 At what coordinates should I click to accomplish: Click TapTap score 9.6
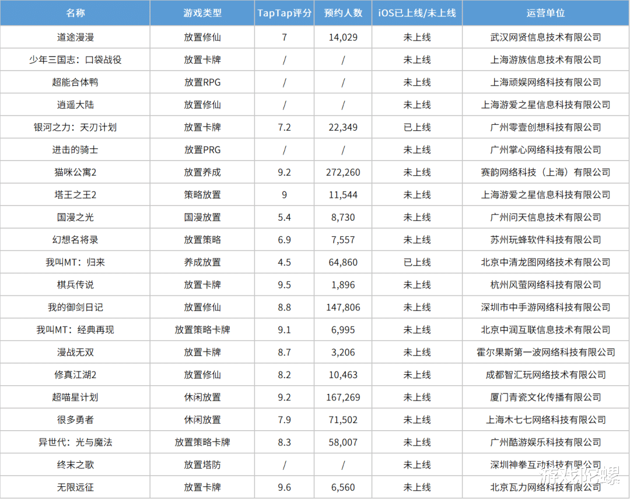coord(285,488)
